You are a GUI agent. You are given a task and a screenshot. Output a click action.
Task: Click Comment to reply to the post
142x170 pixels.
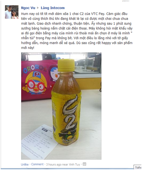coord(37,164)
